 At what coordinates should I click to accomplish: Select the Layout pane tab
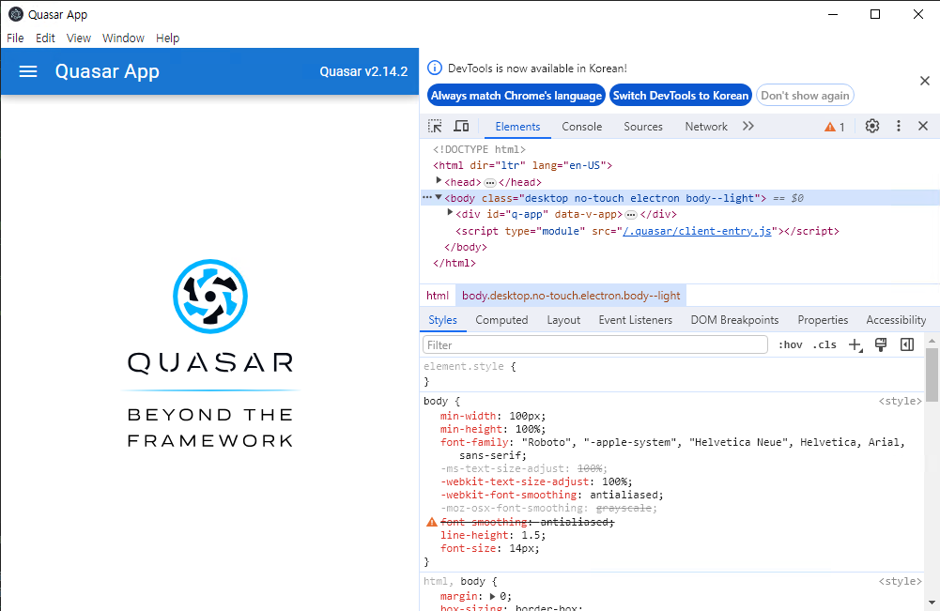coord(563,320)
